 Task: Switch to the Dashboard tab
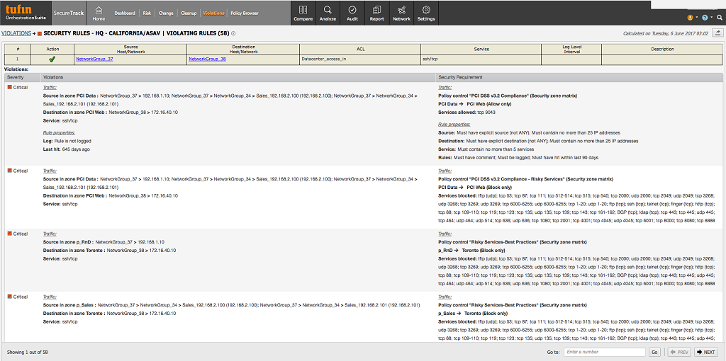125,13
